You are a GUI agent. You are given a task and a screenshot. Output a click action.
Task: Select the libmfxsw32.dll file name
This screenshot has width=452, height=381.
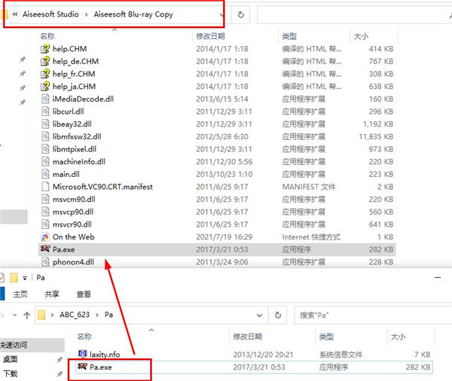point(77,136)
